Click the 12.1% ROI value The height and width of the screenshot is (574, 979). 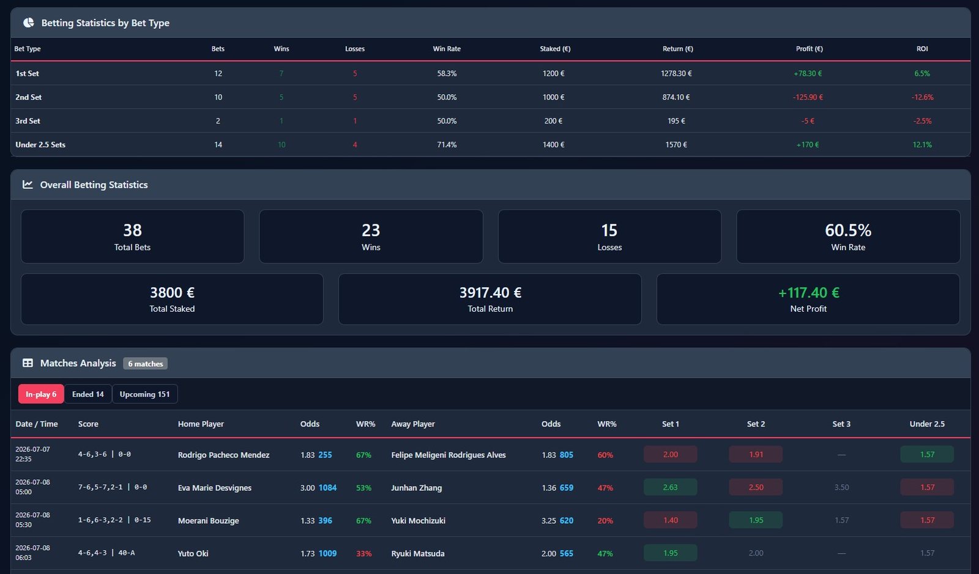(x=922, y=145)
